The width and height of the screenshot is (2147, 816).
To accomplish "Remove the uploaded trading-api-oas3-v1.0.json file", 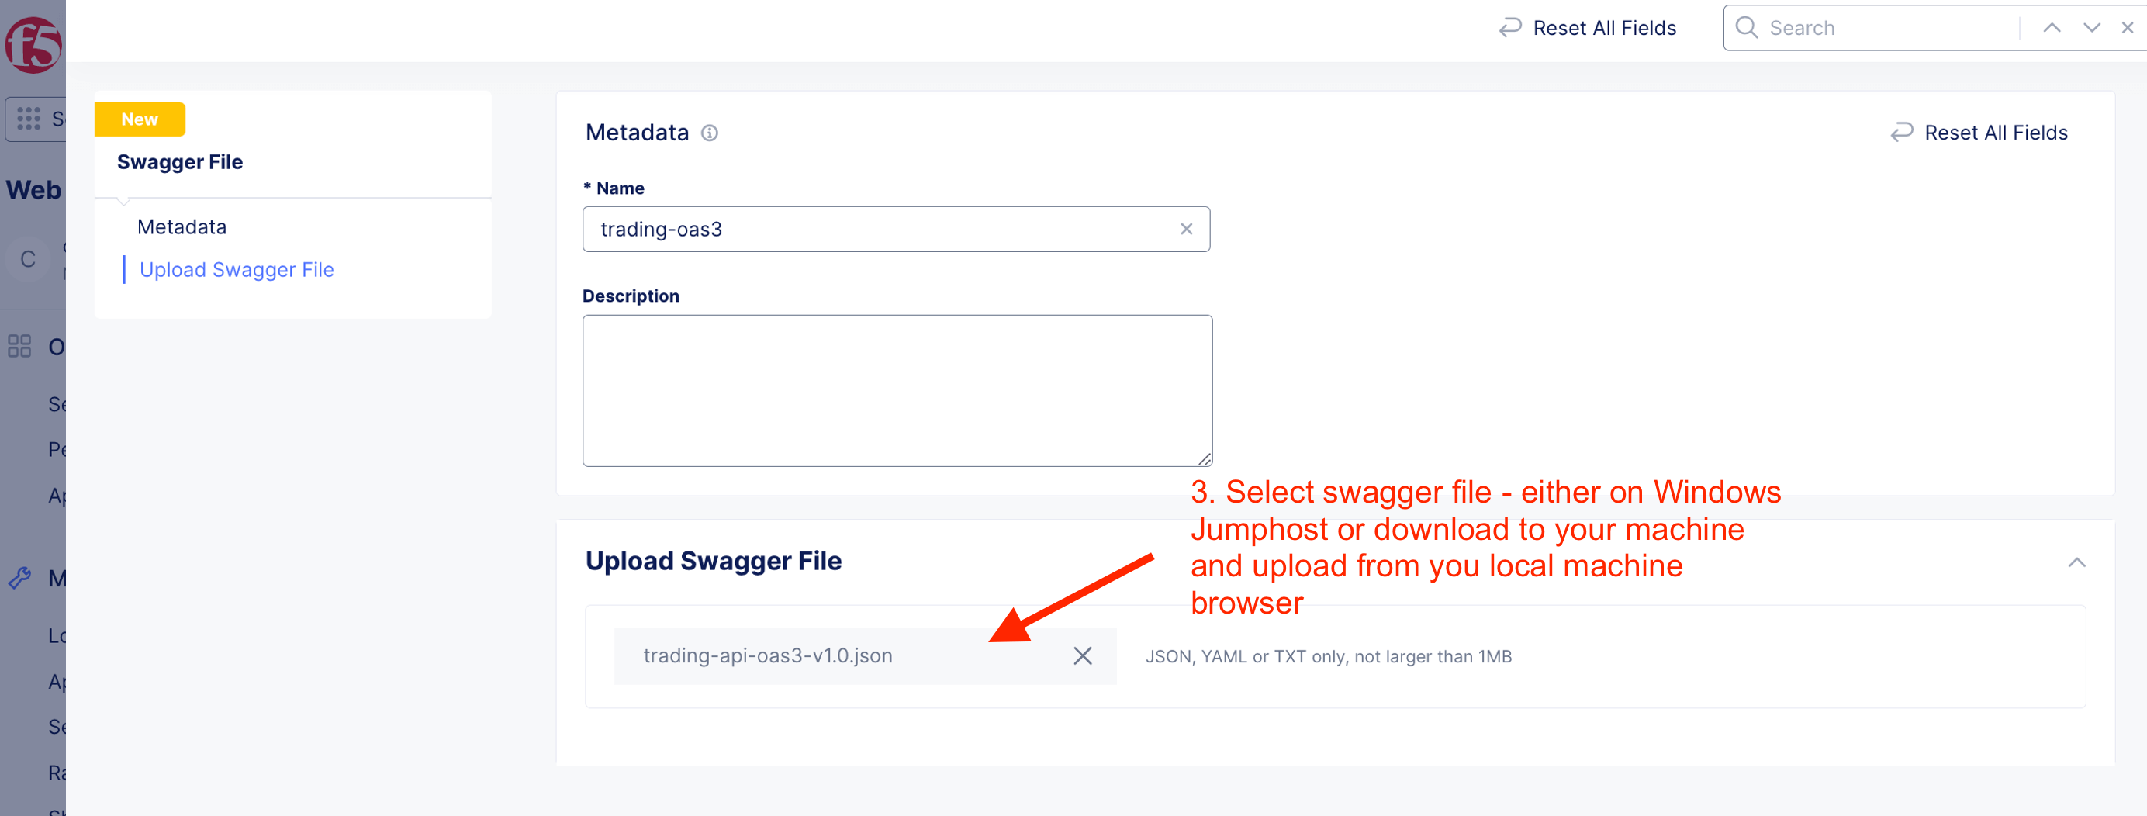I will tap(1082, 656).
